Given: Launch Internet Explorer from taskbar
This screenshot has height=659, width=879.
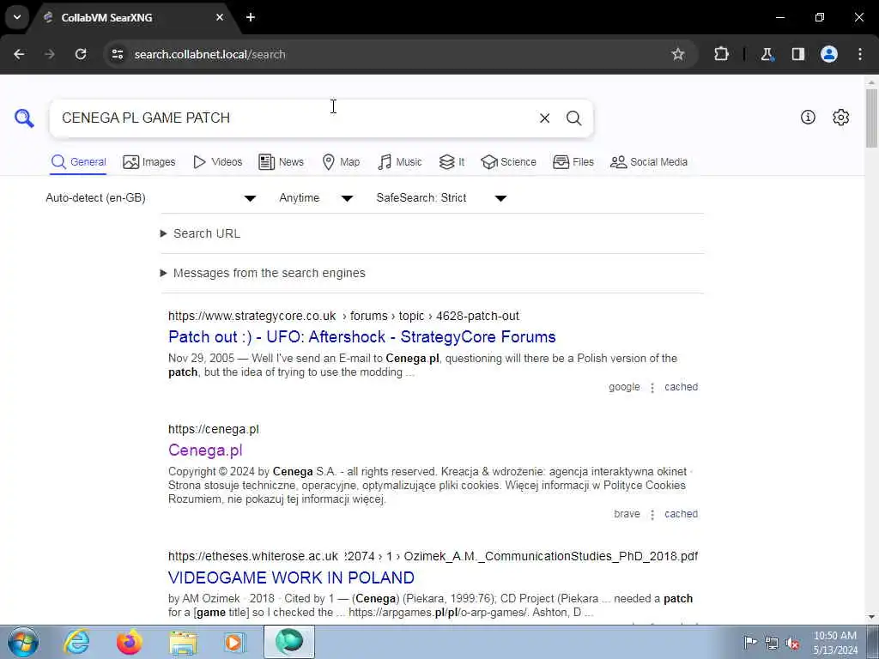Looking at the screenshot, I should [x=76, y=642].
